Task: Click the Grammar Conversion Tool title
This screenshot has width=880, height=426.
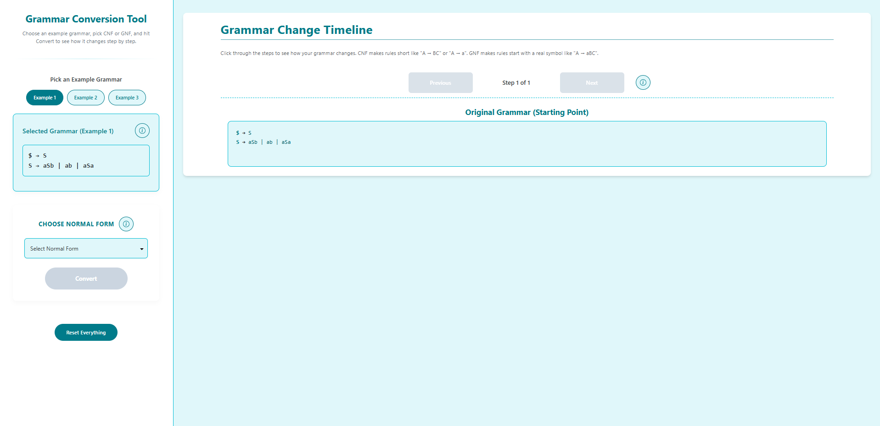Action: tap(86, 19)
